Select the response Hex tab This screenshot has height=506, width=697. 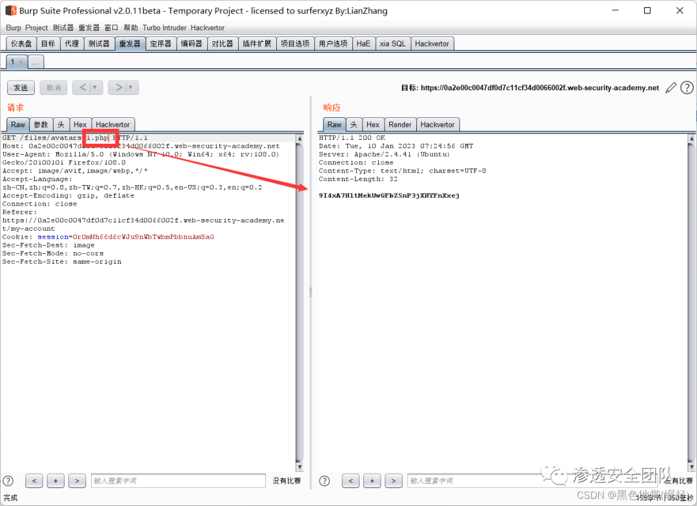(x=373, y=124)
